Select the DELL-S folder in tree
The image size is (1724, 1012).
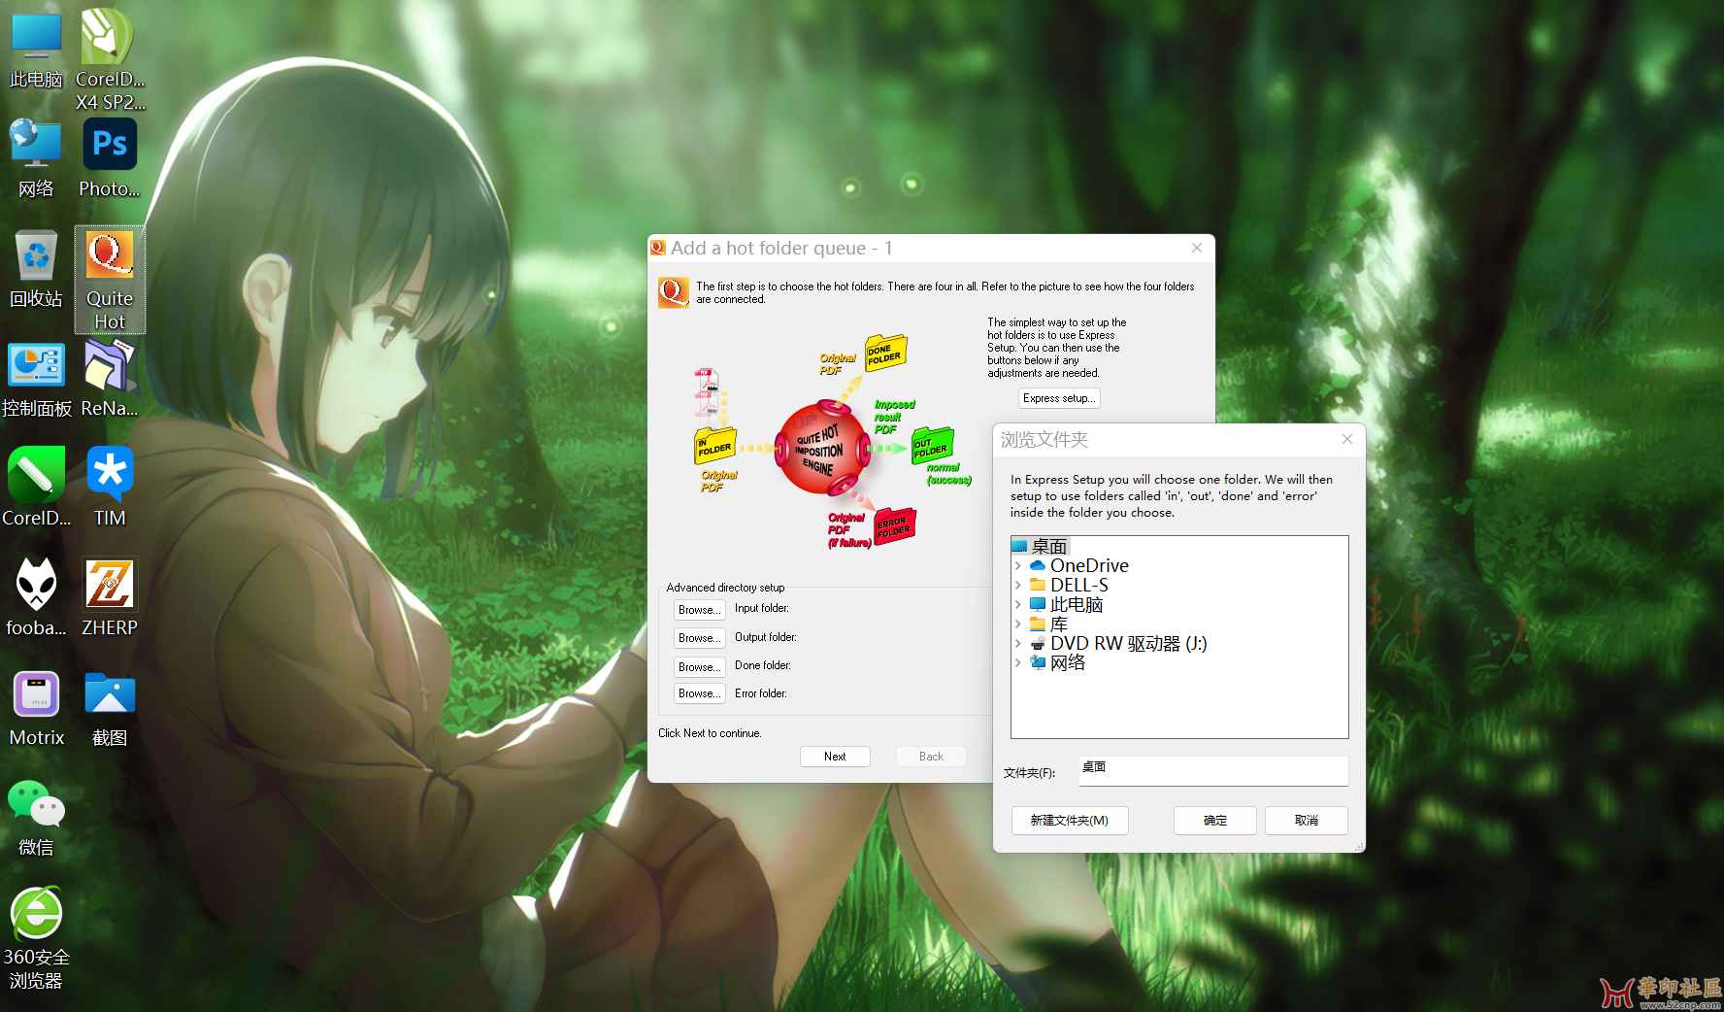tap(1078, 586)
